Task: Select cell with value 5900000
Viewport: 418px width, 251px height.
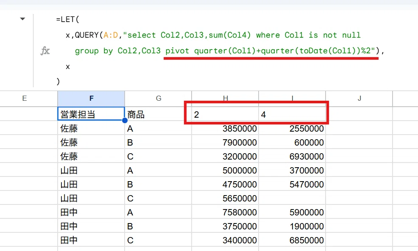Action: (292, 212)
